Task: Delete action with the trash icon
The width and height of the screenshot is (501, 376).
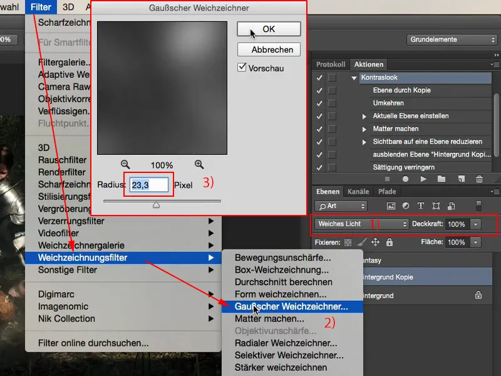Action: (x=479, y=179)
